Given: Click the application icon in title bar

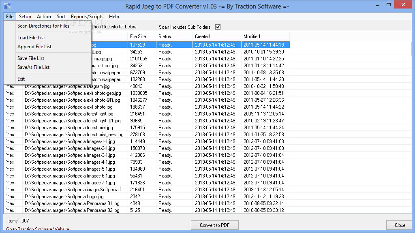Looking at the screenshot, I should pos(7,6).
